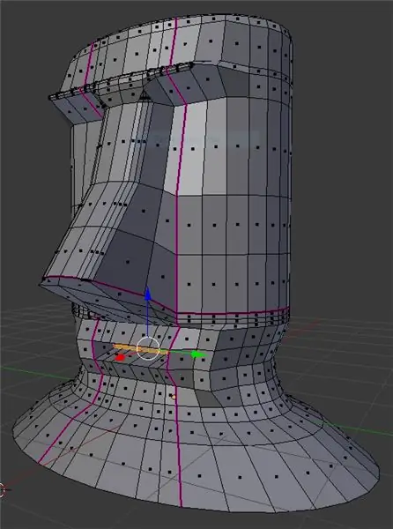
Task: Select the magenta seam ring above the neck
Action: pyautogui.click(x=233, y=312)
